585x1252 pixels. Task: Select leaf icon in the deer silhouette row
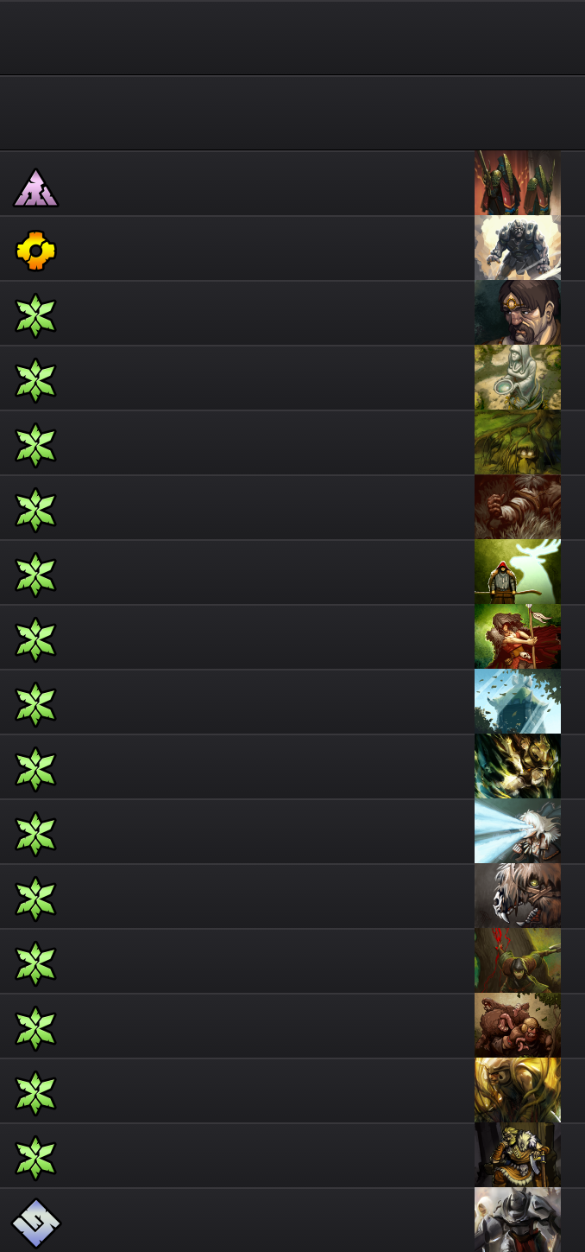(36, 575)
